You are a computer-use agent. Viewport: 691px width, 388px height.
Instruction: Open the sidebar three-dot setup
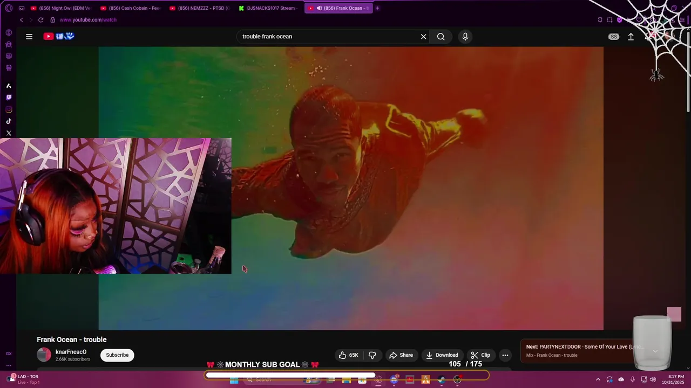[x=9, y=365]
